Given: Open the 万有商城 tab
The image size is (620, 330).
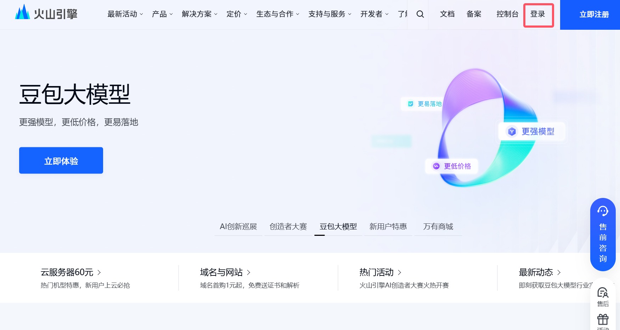Looking at the screenshot, I should point(438,227).
